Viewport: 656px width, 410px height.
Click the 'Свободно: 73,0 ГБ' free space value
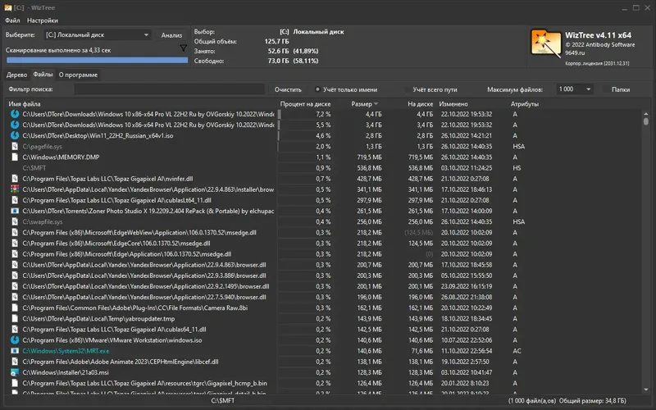click(278, 61)
